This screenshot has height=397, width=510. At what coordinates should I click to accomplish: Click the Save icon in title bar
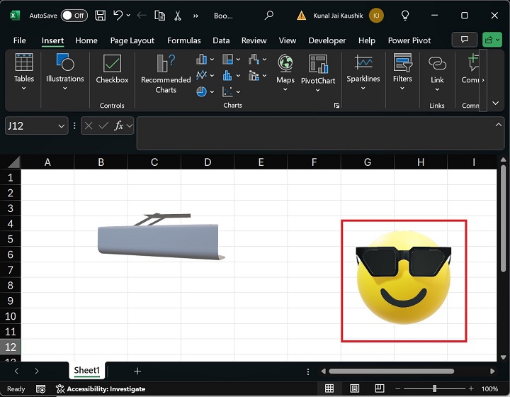(101, 15)
